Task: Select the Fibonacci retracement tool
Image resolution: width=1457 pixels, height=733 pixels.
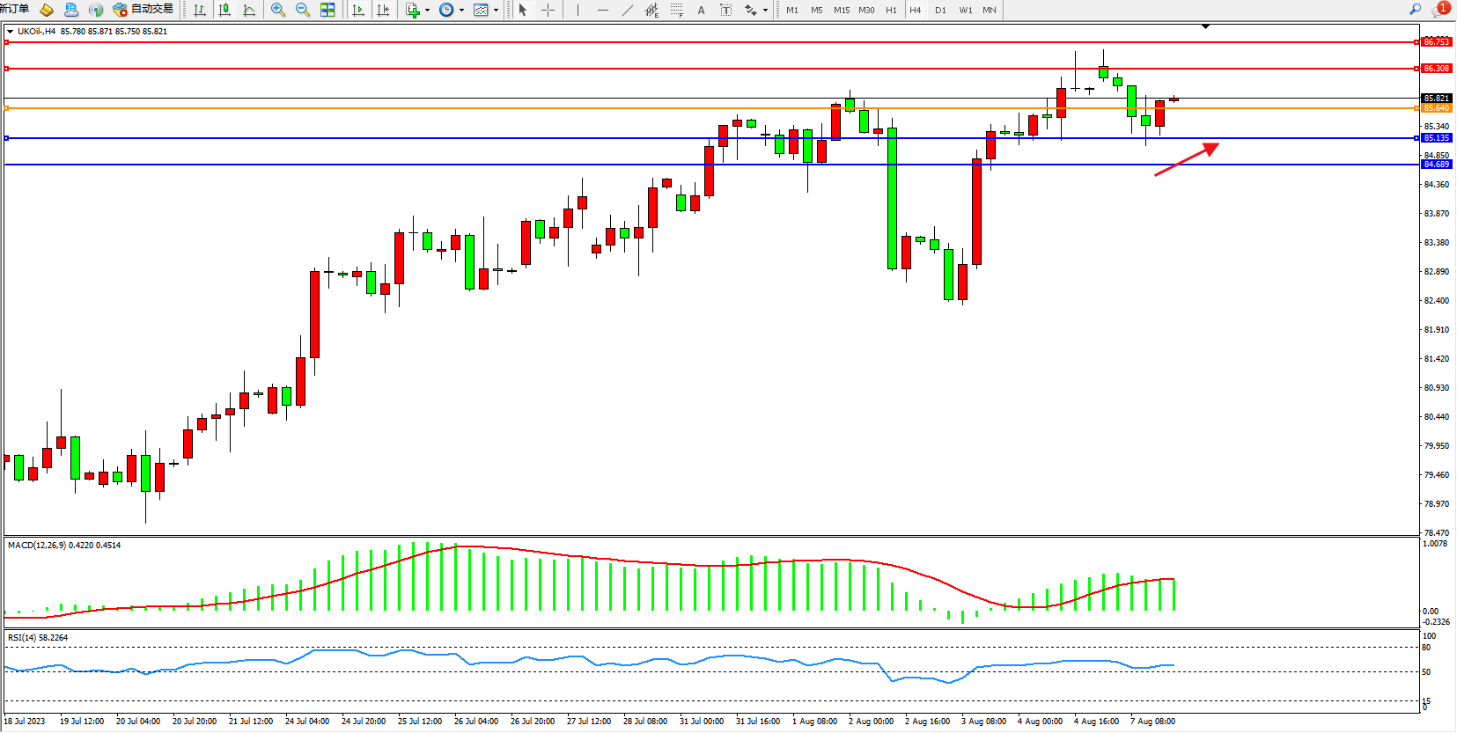Action: point(676,10)
